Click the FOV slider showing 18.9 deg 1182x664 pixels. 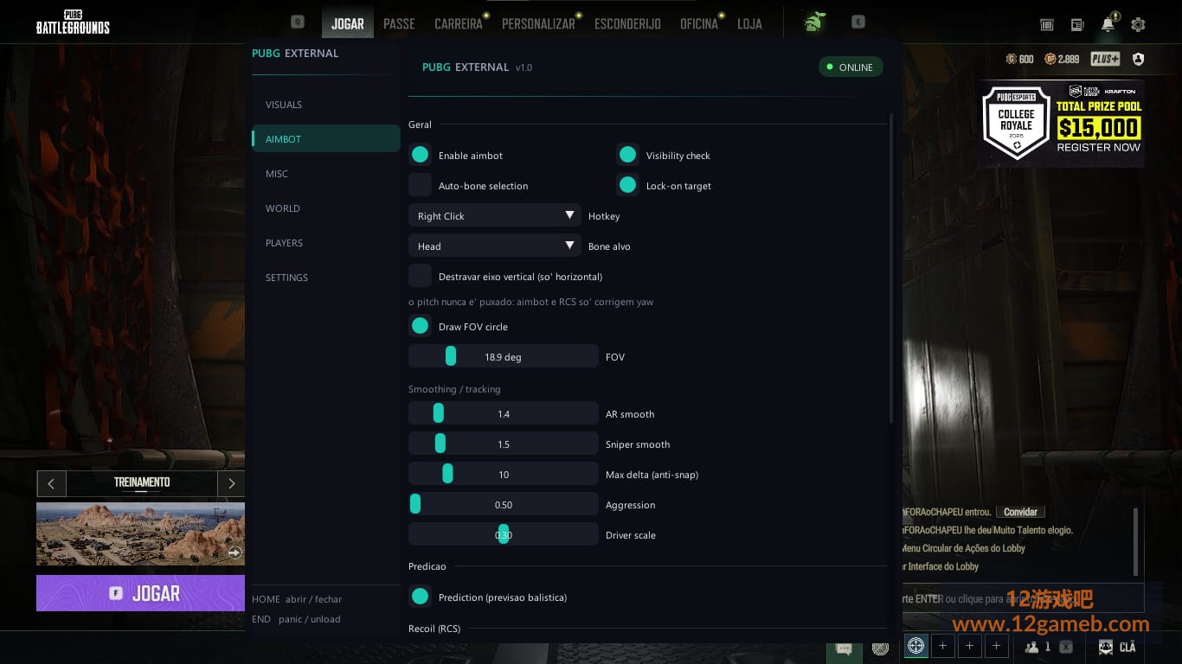(x=504, y=356)
